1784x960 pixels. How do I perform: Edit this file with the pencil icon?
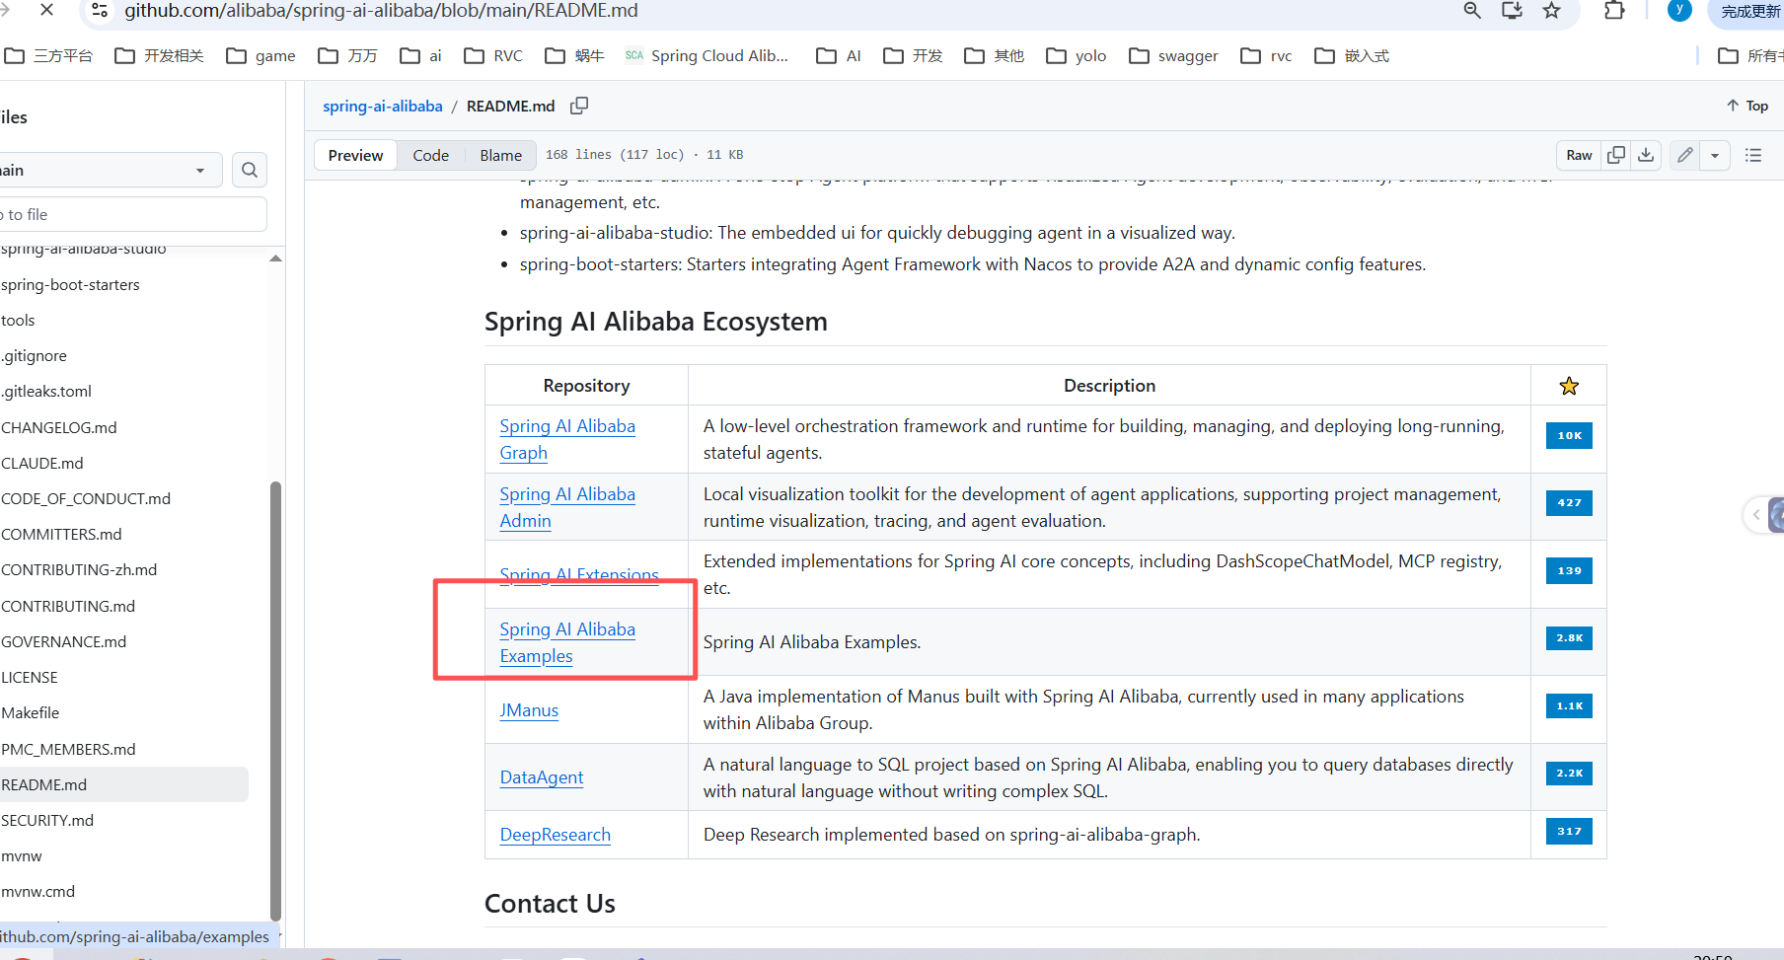[1685, 155]
